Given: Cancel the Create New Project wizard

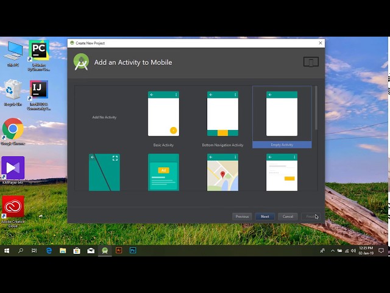Looking at the screenshot, I should tap(288, 217).
